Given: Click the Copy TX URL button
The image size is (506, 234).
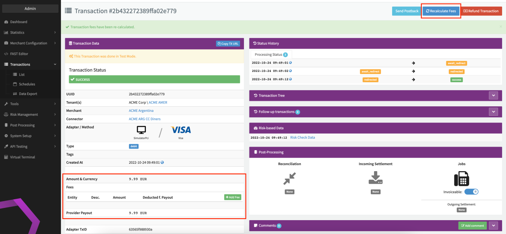Looking at the screenshot, I should 228,43.
